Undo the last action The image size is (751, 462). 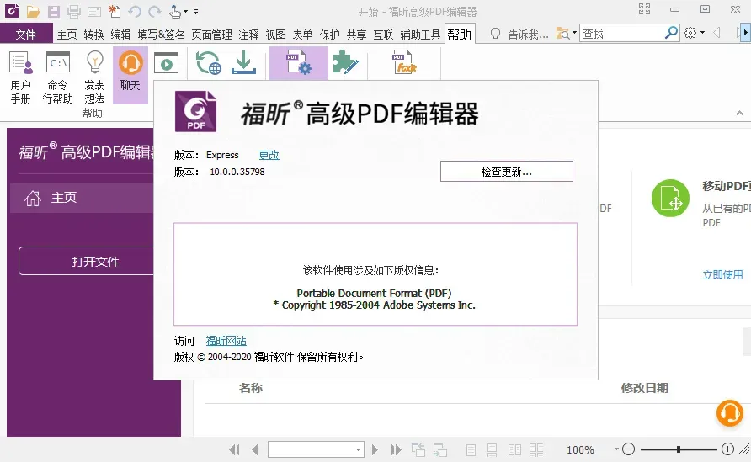pyautogui.click(x=135, y=11)
